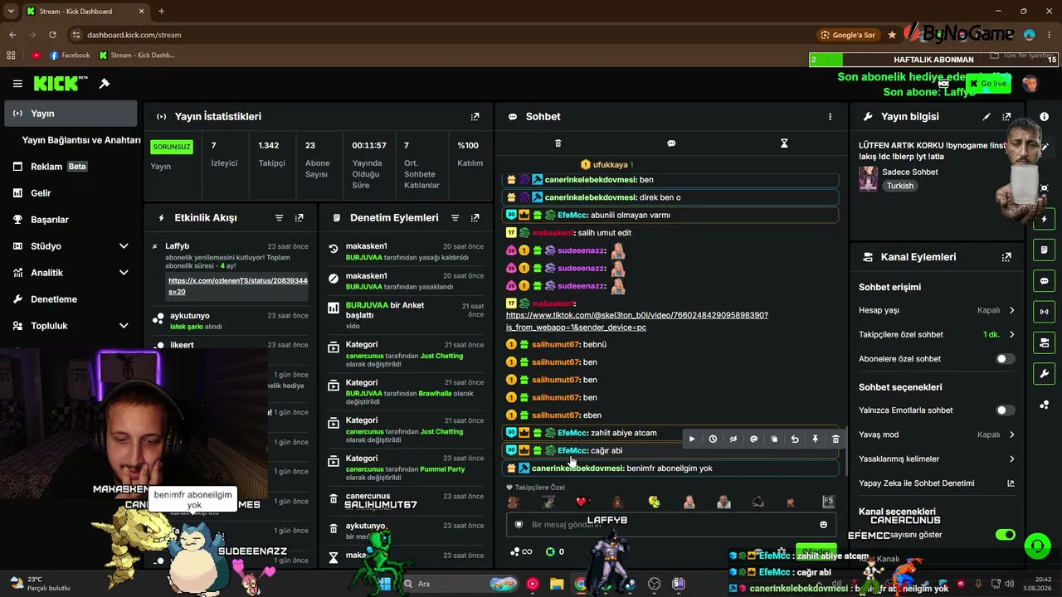Delete message using hover toolbar trash icon
Screen dimensions: 1062x597
tap(835, 439)
